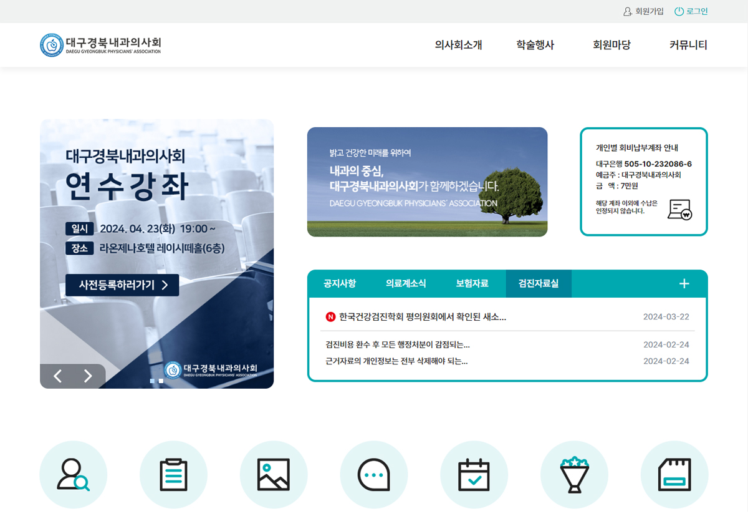Screen dimensions: 748x521
Task: Open the flower bouquet round icon
Action: (574, 475)
